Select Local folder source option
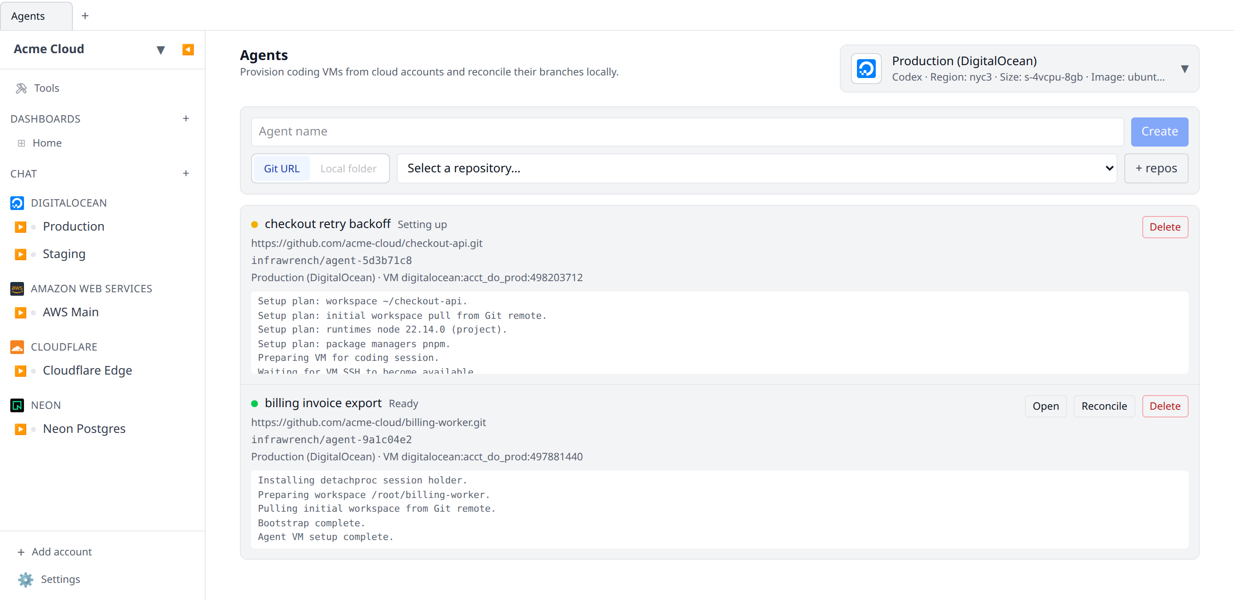Screen dimensions: 1234x600 (348, 168)
